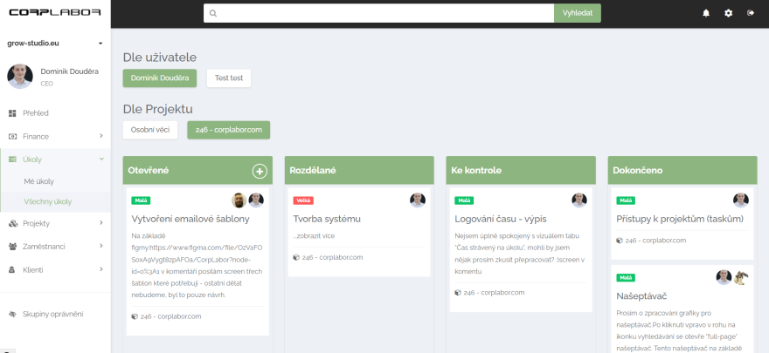The height and width of the screenshot is (353, 769).
Task: Open settings via the gear icon
Action: pyautogui.click(x=728, y=13)
